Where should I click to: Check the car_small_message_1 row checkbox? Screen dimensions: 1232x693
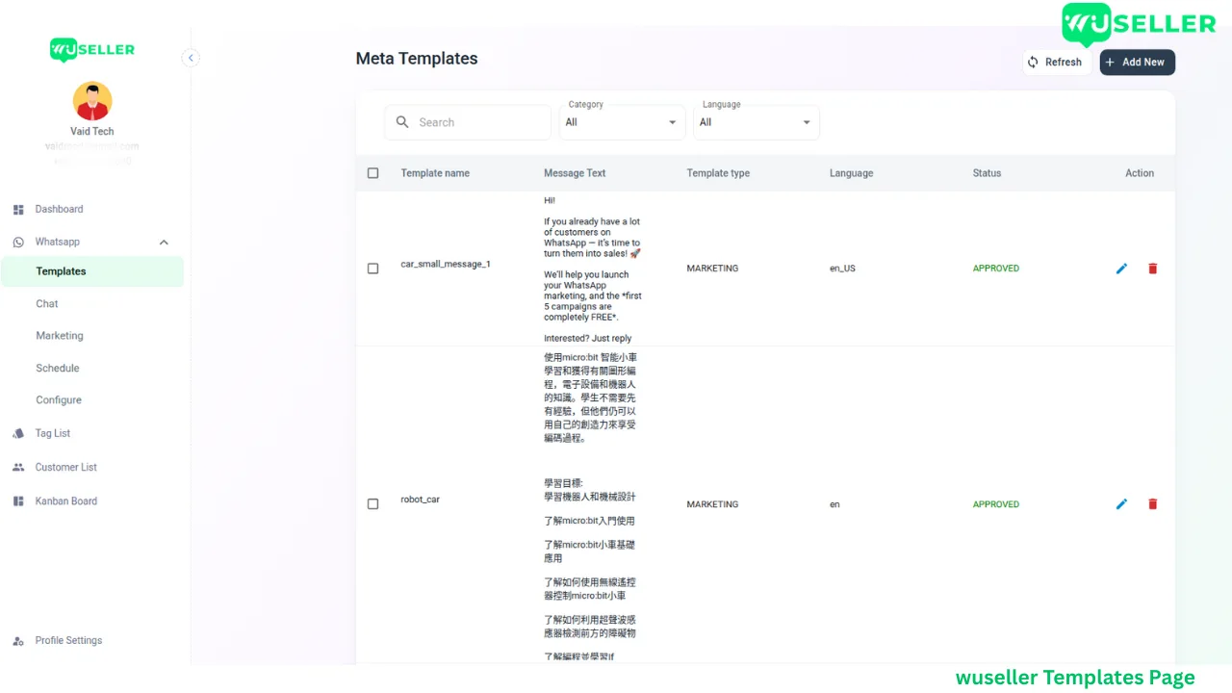coord(373,269)
